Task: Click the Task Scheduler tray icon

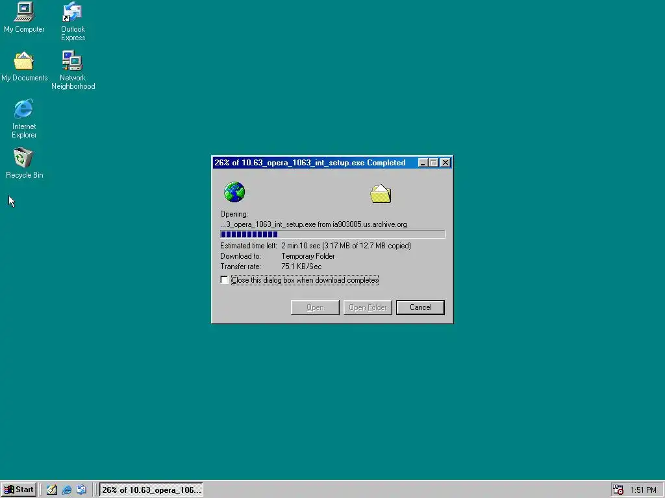Action: tap(618, 490)
